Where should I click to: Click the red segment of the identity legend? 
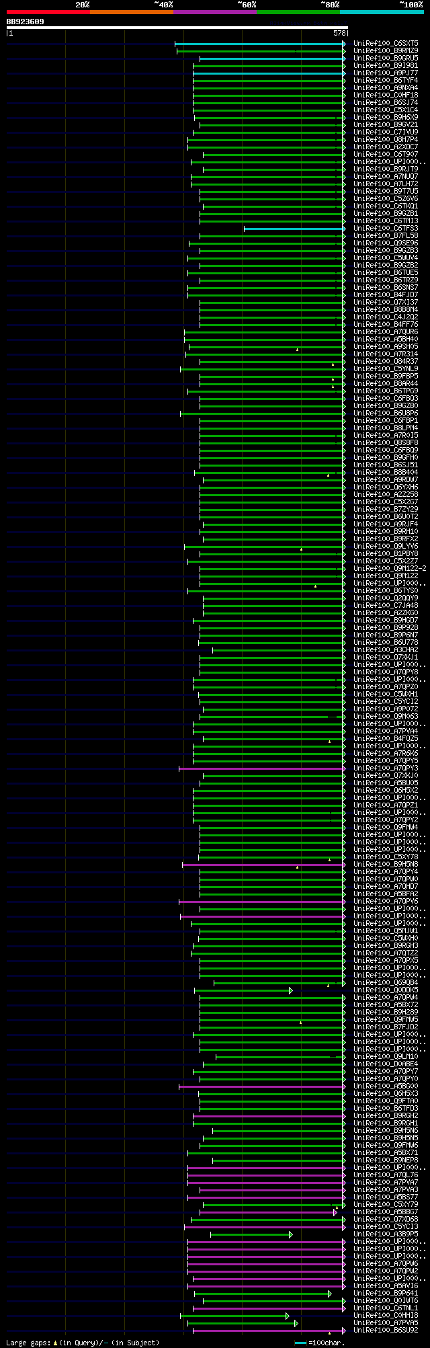48,12
